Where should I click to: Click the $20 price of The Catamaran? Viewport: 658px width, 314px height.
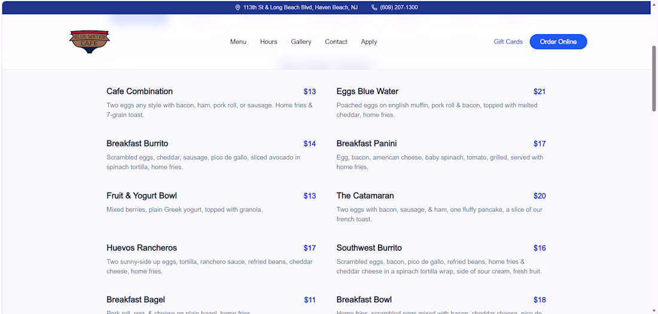tap(539, 196)
